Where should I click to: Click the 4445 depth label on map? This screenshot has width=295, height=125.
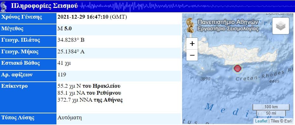[274, 81]
